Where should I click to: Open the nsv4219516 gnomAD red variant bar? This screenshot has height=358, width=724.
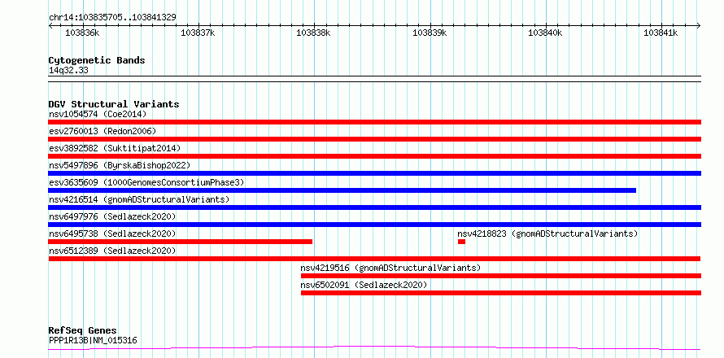(x=501, y=276)
